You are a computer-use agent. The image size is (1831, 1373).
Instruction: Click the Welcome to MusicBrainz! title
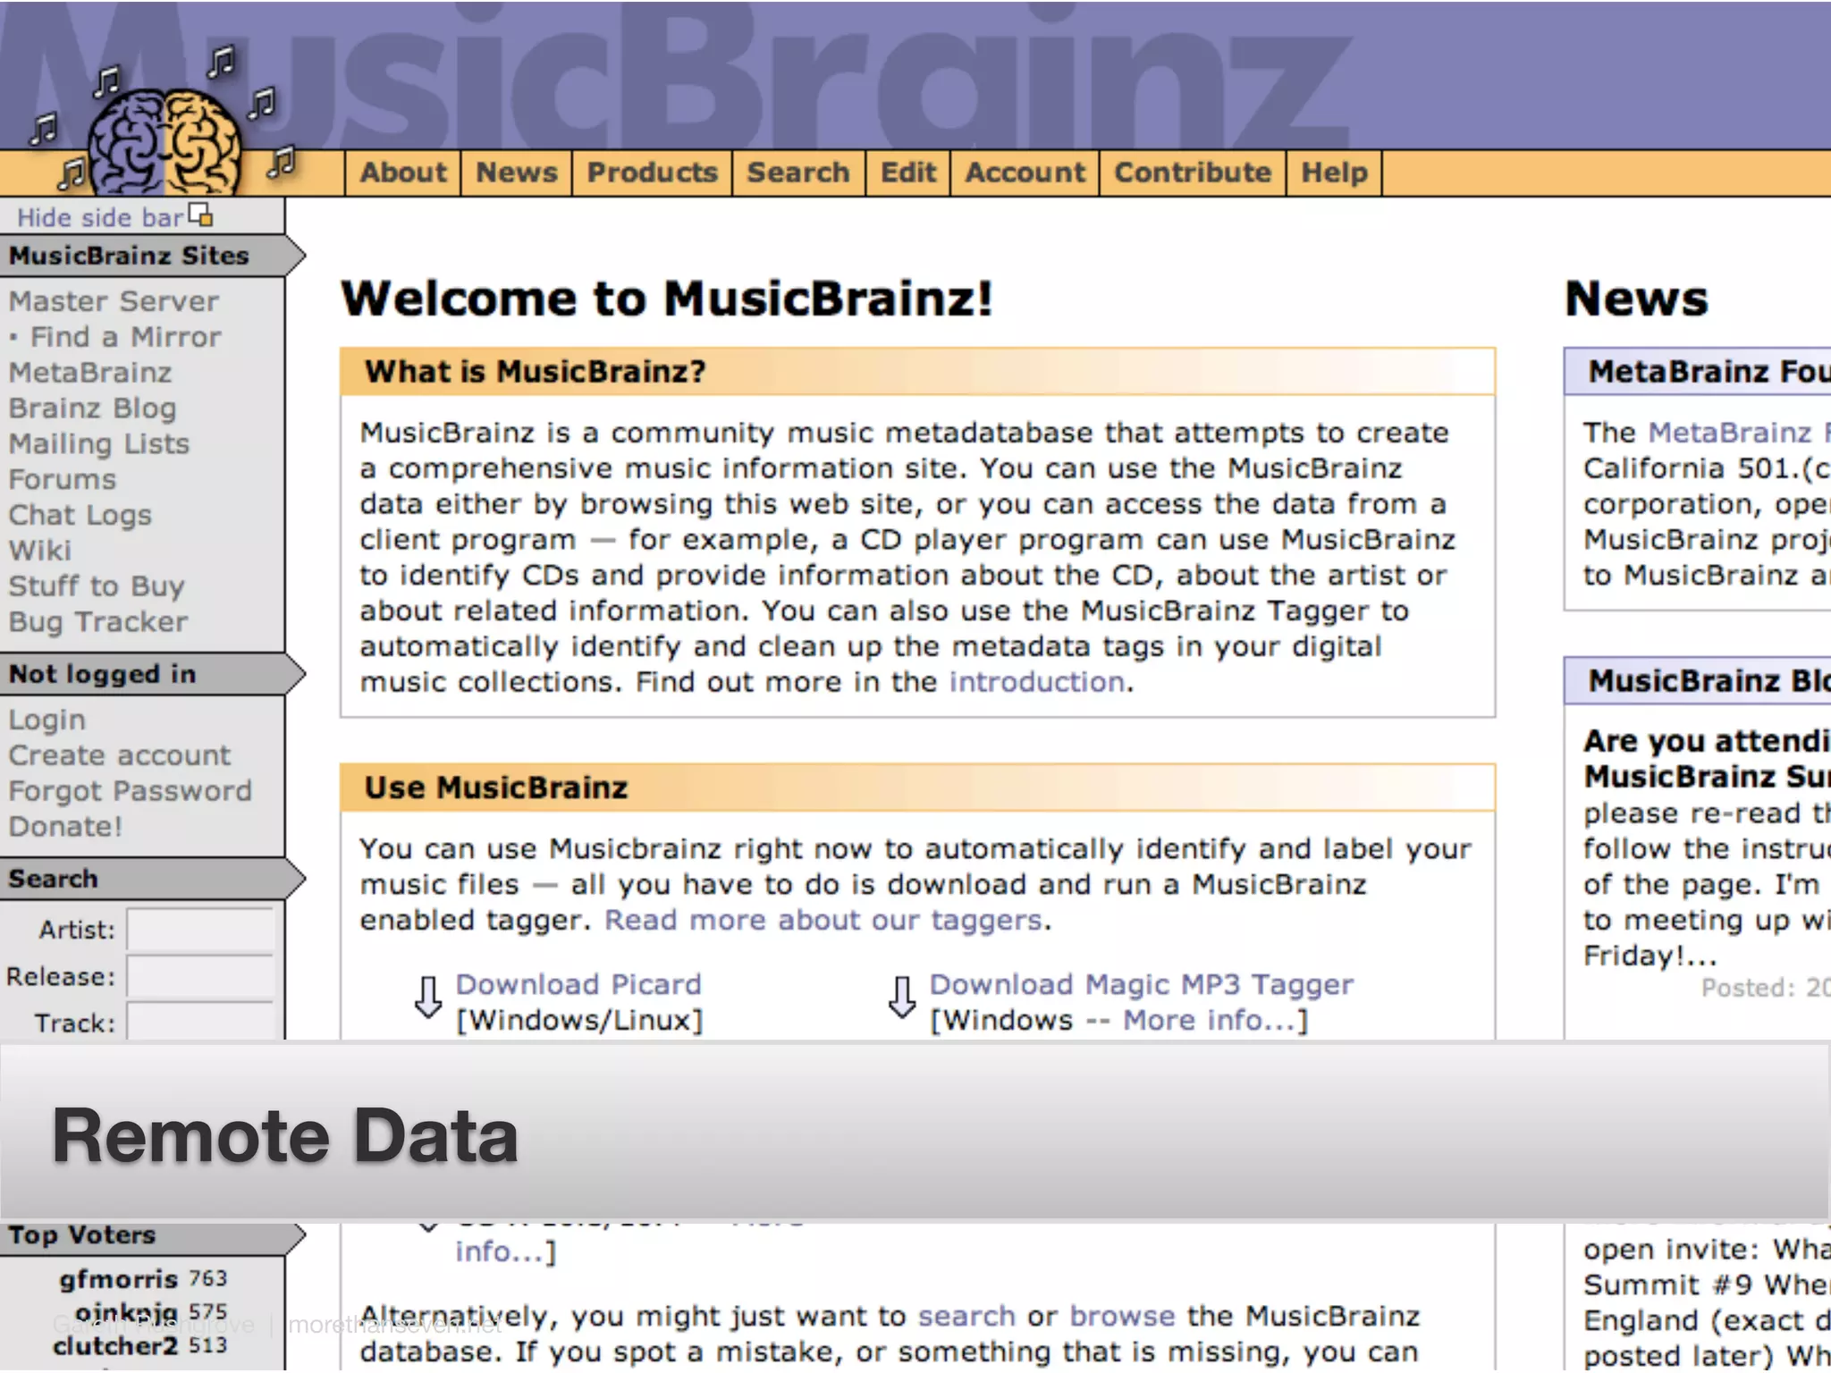point(667,298)
